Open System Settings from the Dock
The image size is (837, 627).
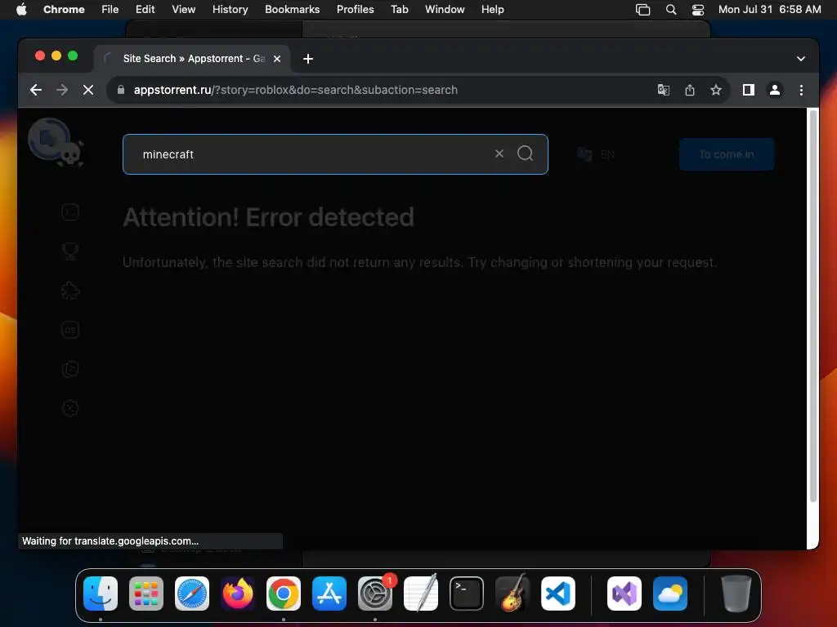[374, 594]
